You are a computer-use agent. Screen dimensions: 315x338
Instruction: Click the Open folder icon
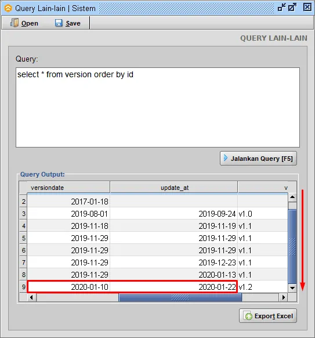[15, 23]
